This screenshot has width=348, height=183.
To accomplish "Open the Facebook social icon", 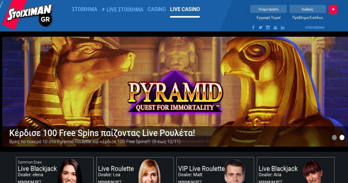I will 253,28.
